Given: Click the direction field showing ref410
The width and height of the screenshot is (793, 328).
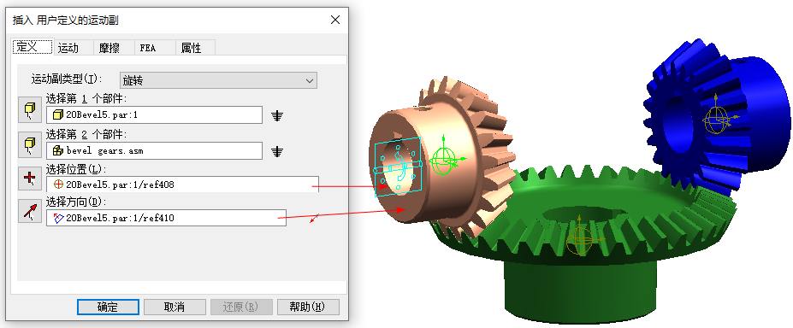Looking at the screenshot, I should [166, 218].
